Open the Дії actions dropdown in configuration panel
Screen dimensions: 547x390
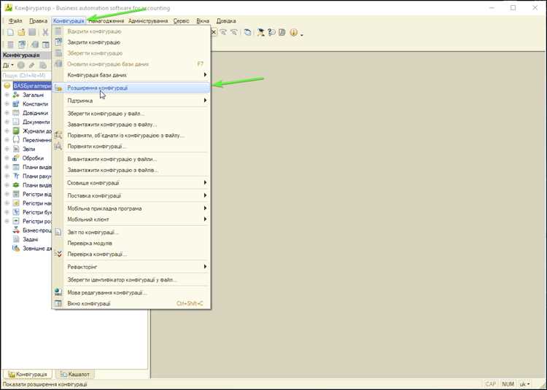[x=8, y=65]
